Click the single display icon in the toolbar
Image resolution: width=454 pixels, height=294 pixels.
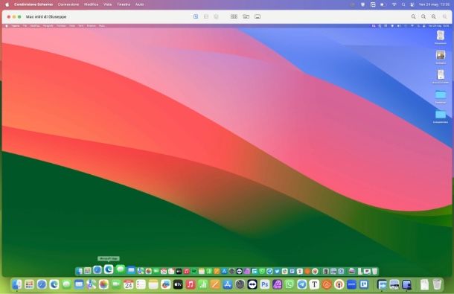click(258, 16)
